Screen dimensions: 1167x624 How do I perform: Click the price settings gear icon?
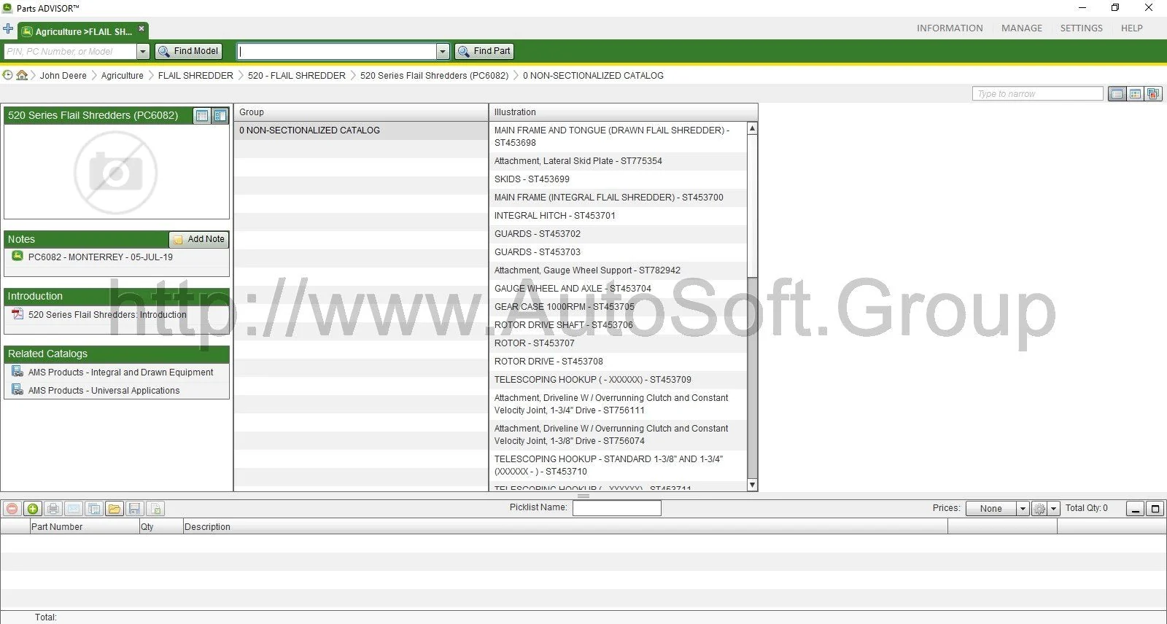click(1039, 509)
